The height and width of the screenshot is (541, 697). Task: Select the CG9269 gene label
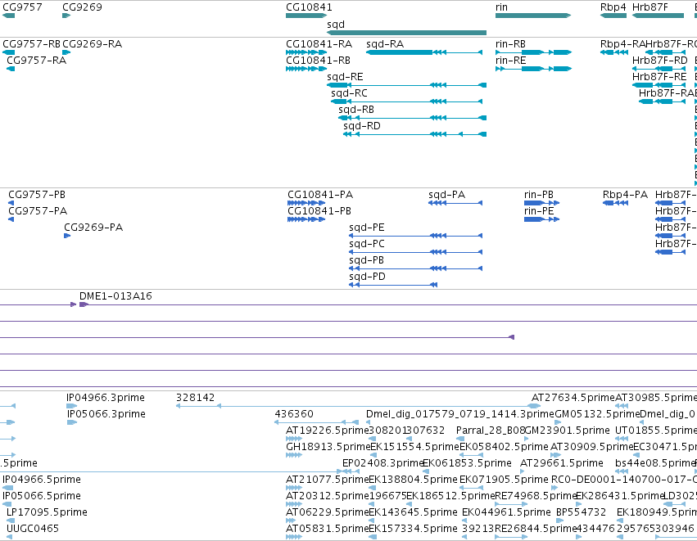[x=82, y=7]
